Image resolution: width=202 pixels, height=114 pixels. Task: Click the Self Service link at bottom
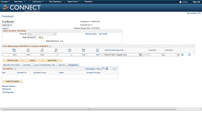(x=6, y=89)
